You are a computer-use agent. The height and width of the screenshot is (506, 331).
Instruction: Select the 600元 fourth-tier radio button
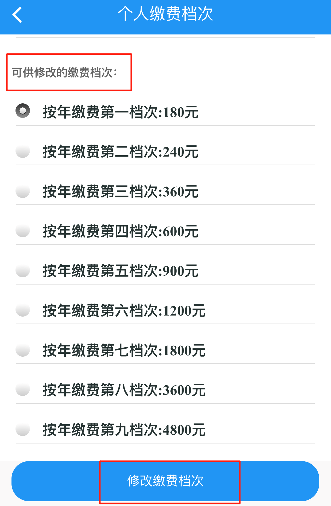[x=23, y=230]
